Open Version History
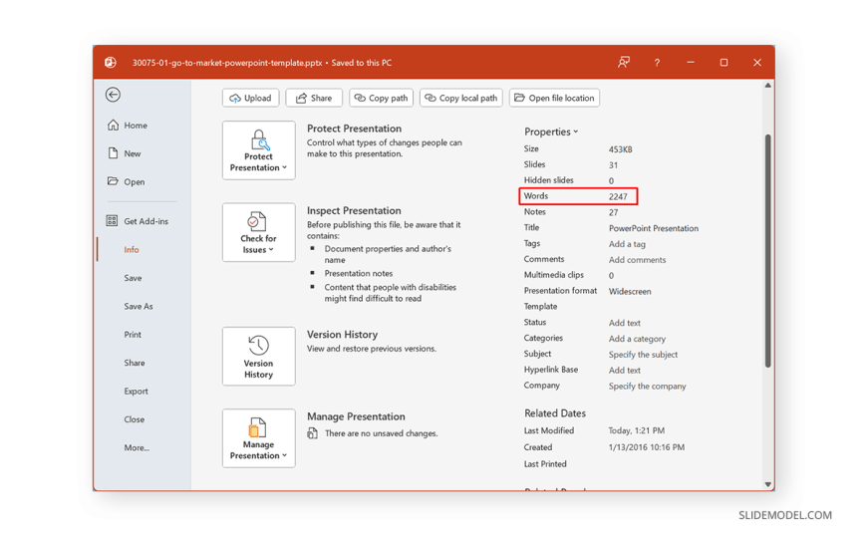This screenshot has width=867, height=537. [258, 356]
